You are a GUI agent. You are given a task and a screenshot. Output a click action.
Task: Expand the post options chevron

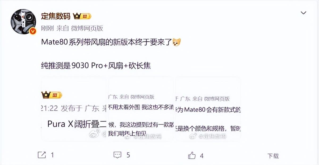(303, 13)
